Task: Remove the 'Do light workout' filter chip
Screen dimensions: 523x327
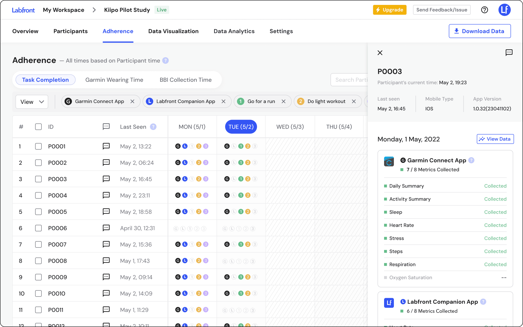Action: click(354, 101)
